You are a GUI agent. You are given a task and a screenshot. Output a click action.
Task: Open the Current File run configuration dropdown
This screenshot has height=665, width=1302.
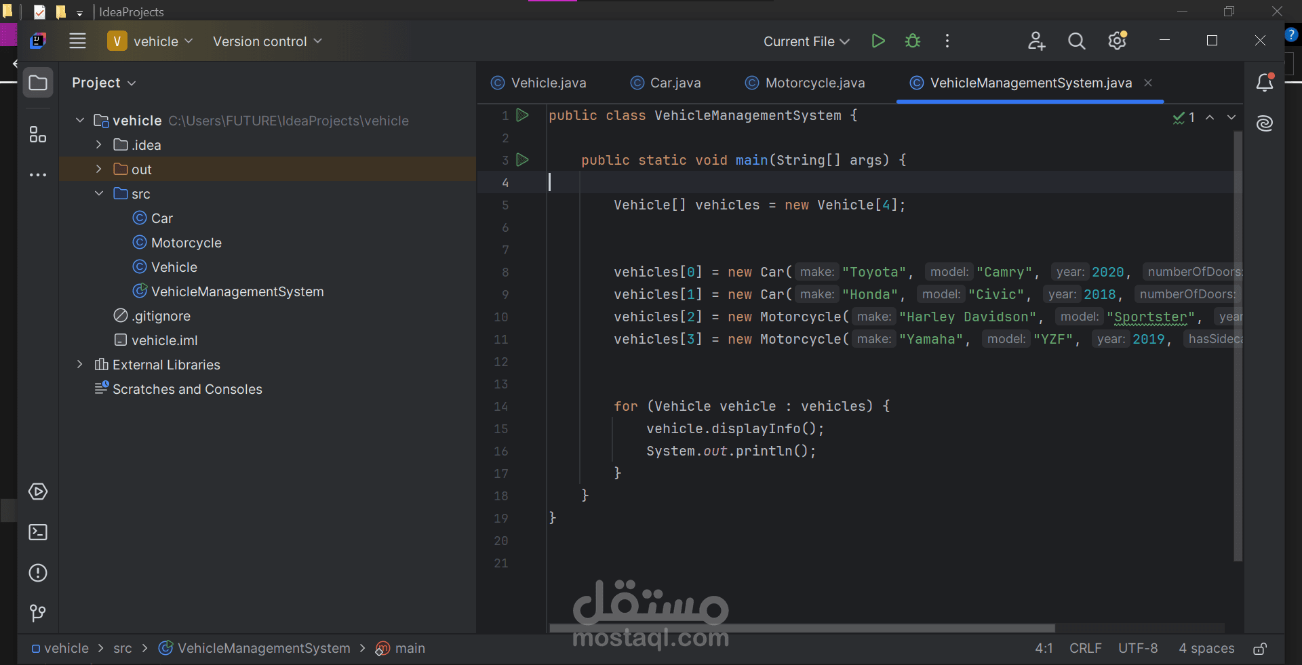[806, 41]
